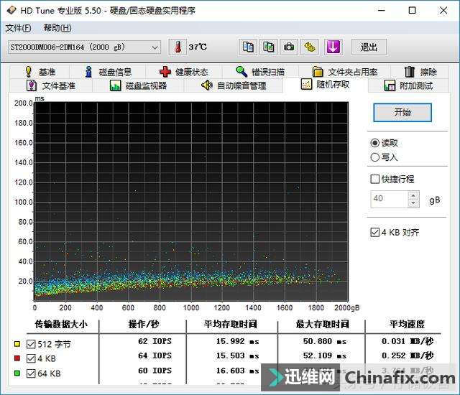The width and height of the screenshot is (460, 395).
Task: Select the 随机存取 random access tab
Action: (326, 85)
